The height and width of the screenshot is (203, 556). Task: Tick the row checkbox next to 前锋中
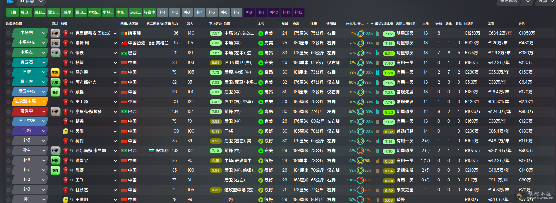[x=8, y=112]
